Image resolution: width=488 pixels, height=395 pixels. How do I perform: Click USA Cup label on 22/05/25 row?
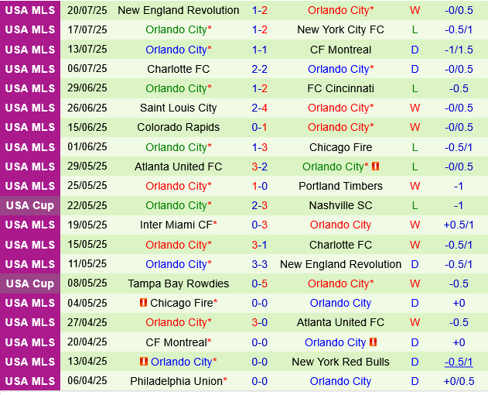(x=30, y=205)
